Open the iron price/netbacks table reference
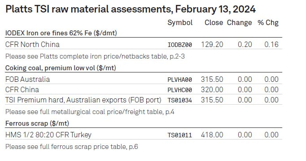The width and height of the screenshot is (306, 161). 95,56
